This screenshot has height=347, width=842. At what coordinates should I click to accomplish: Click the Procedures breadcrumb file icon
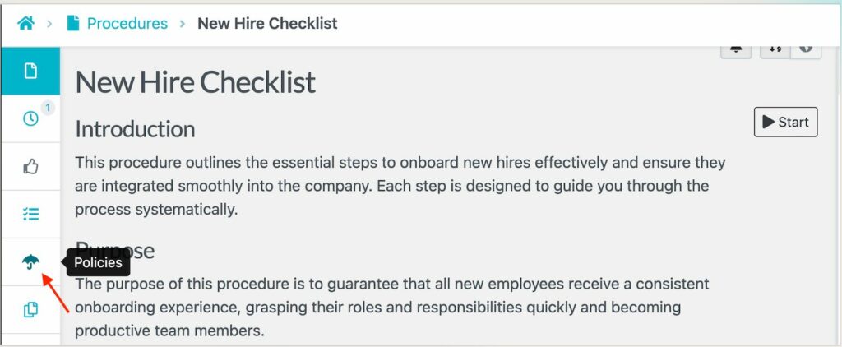(73, 23)
